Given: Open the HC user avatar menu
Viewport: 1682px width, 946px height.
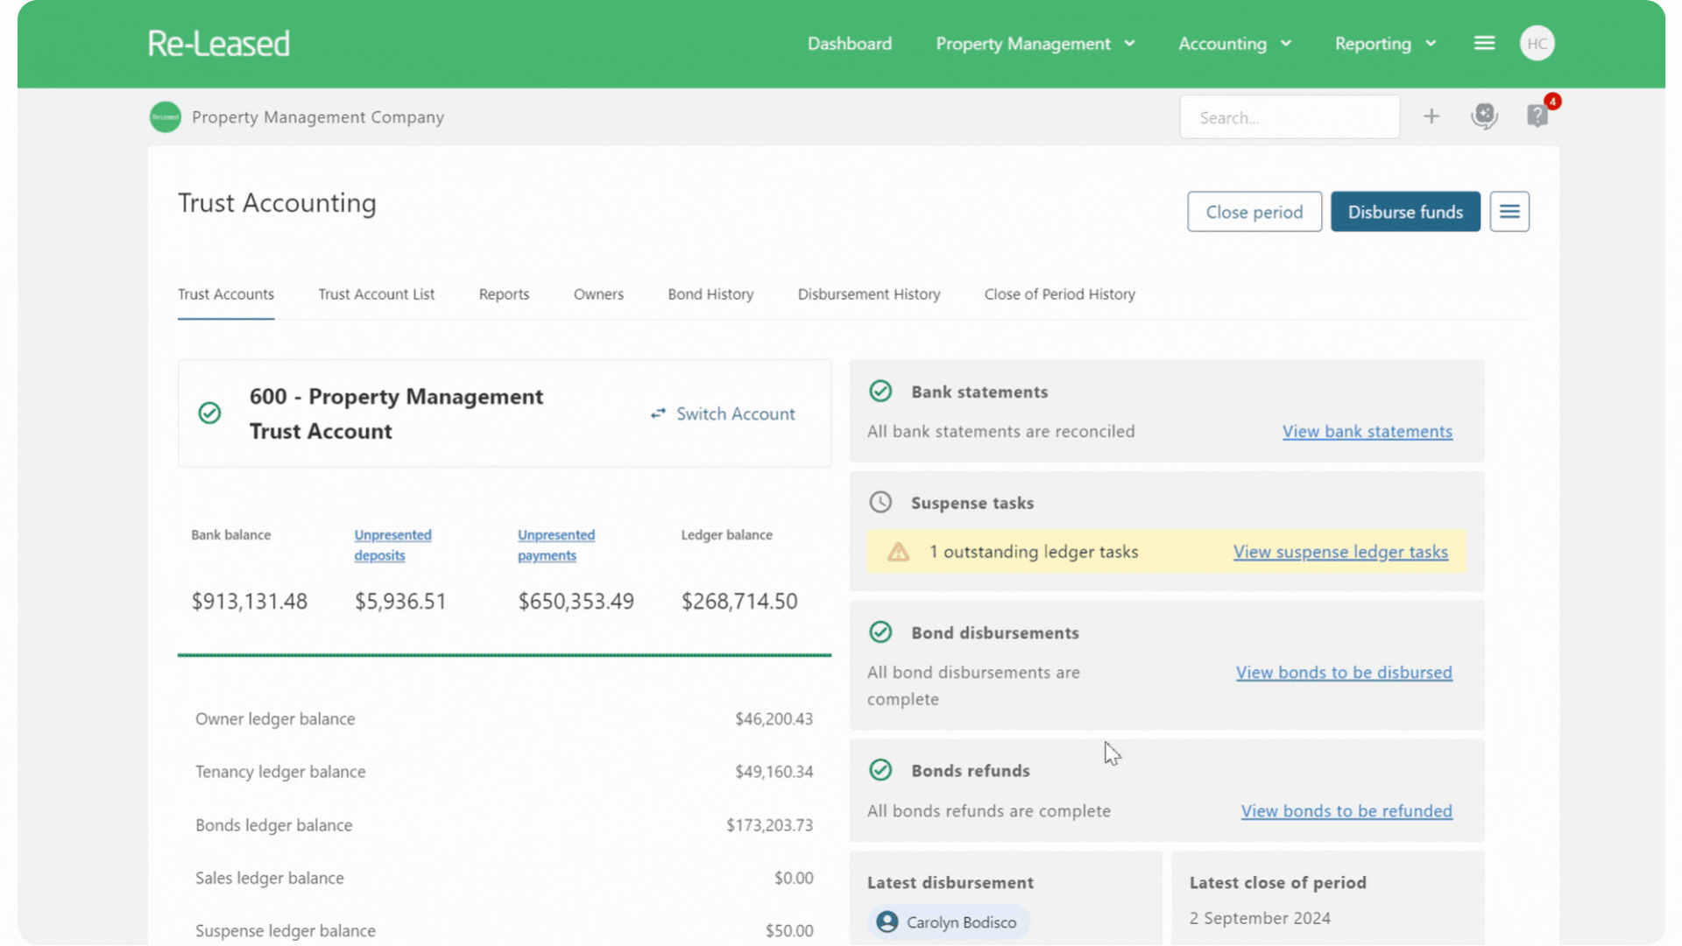Looking at the screenshot, I should 1537,42.
